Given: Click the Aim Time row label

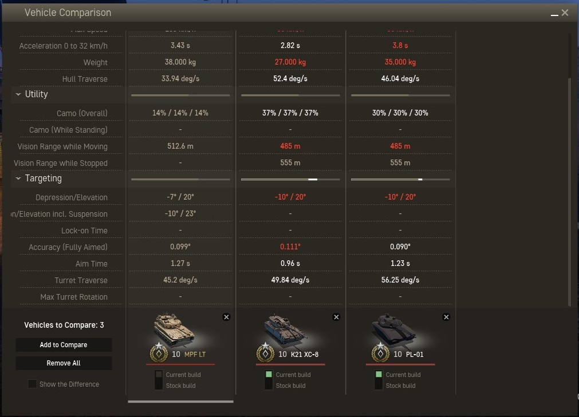Looking at the screenshot, I should coord(92,264).
